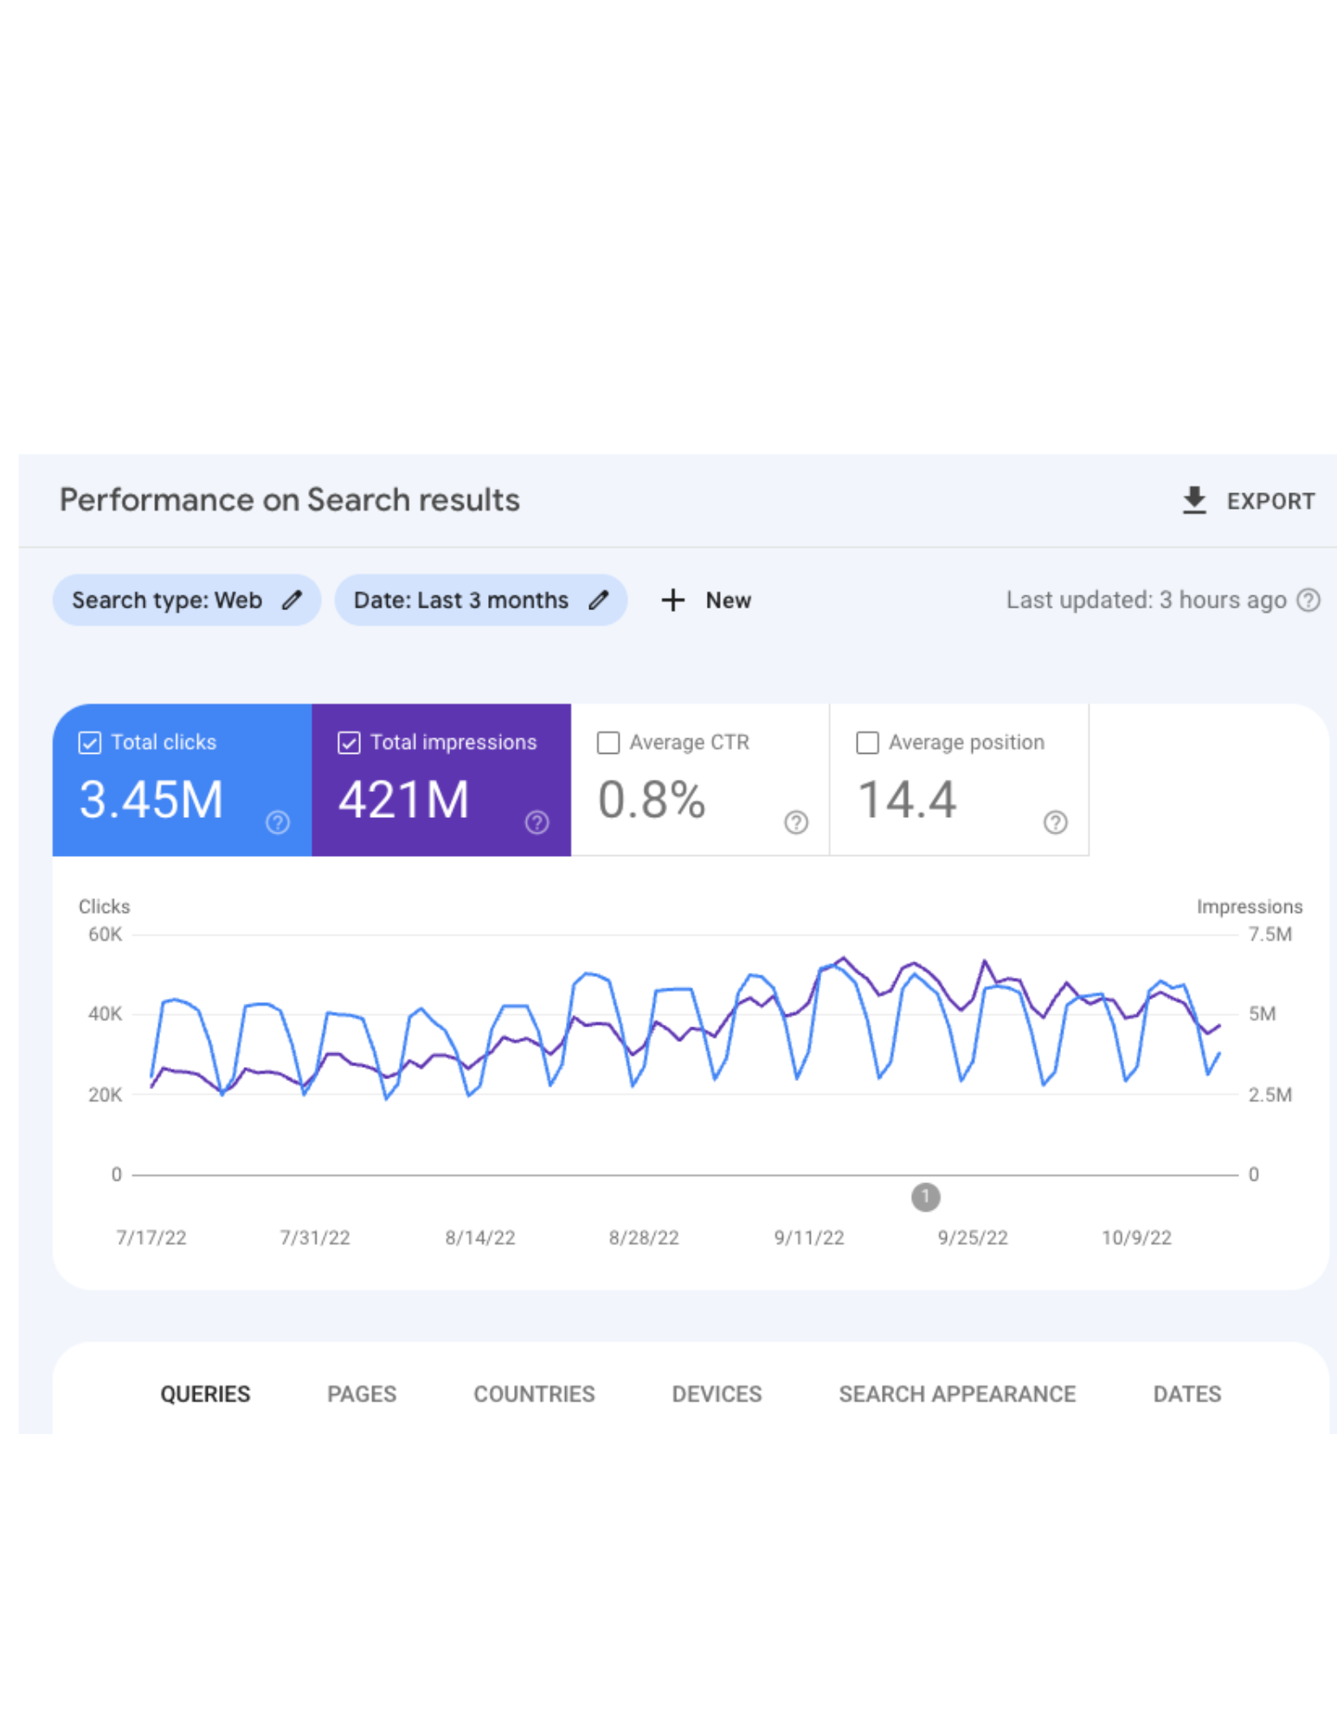
Task: Click the annotation marker 1 on chart
Action: coord(925,1197)
